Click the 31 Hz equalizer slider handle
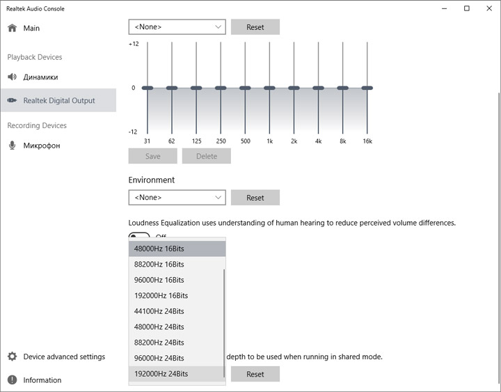 148,88
